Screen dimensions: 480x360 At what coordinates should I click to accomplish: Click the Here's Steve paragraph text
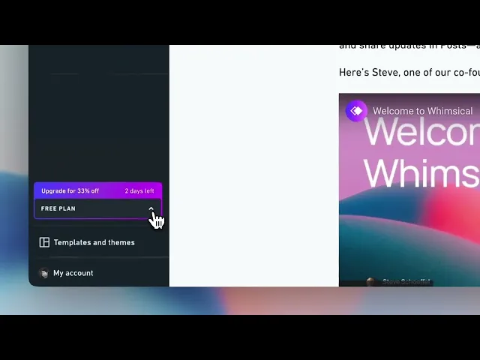(x=409, y=73)
